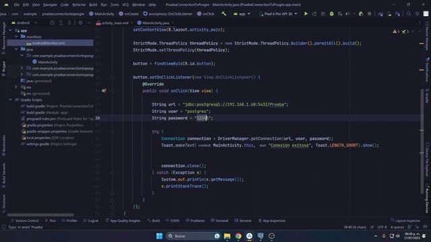
Task: Click Expand All in Project panel toolbar
Action: (61, 23)
